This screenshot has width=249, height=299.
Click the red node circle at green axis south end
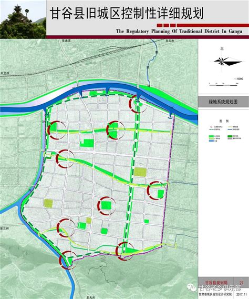[x=125, y=251]
